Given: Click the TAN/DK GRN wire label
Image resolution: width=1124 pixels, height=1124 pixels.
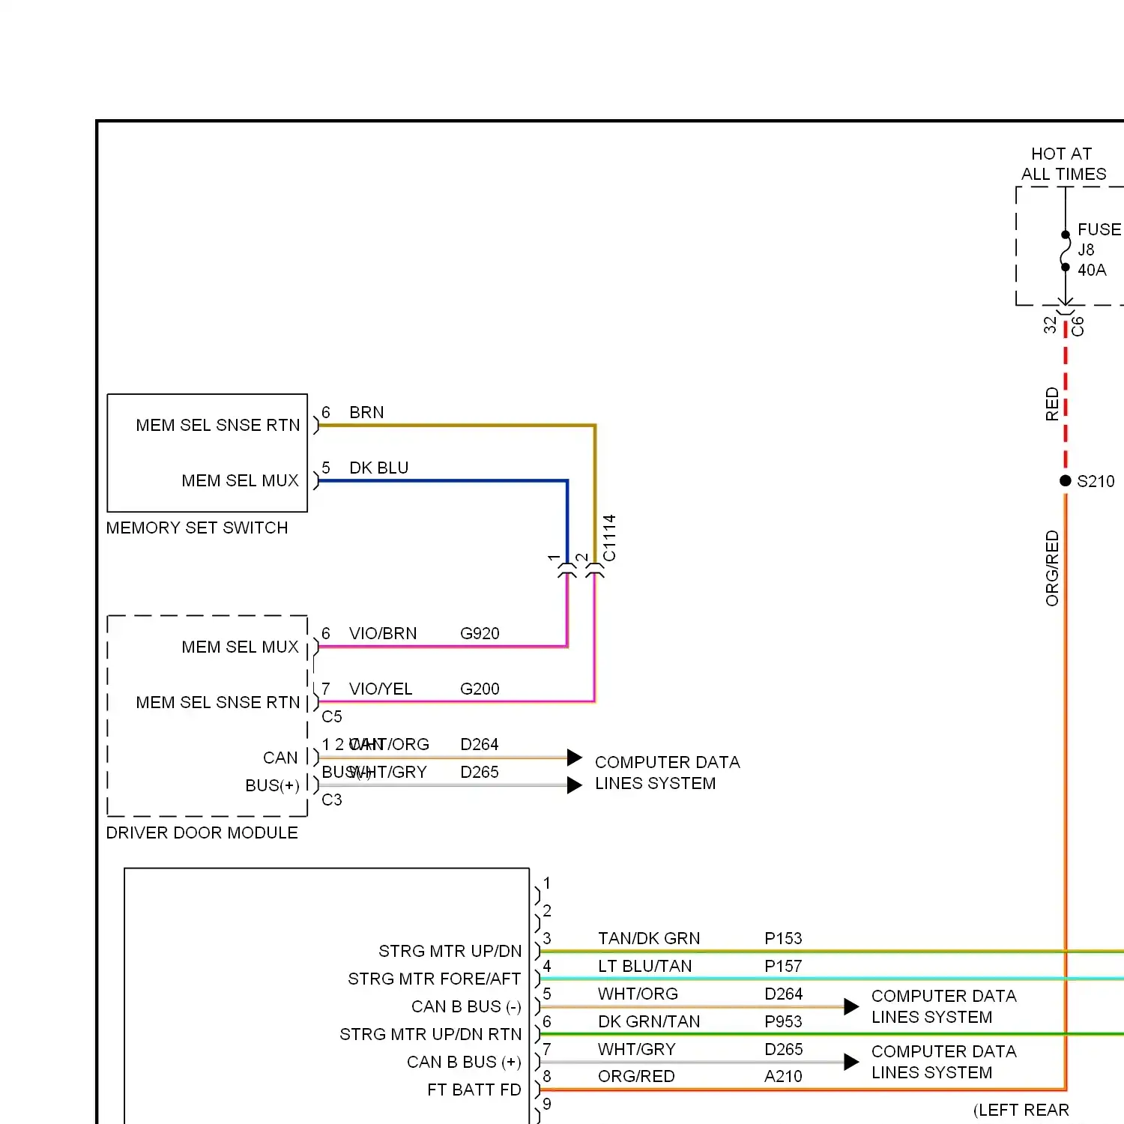Looking at the screenshot, I should 649,938.
